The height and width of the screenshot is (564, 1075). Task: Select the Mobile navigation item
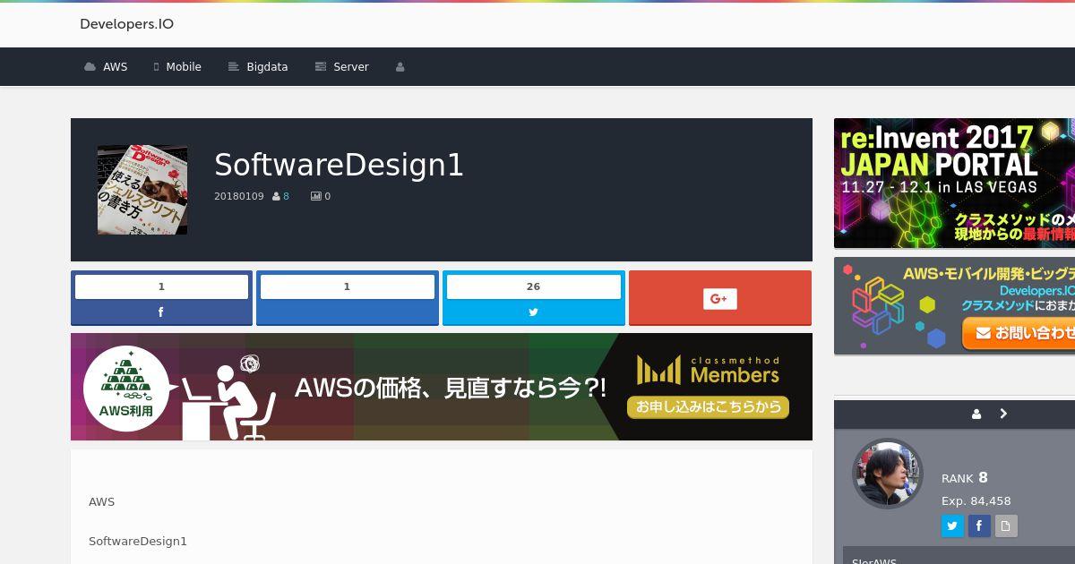[177, 67]
